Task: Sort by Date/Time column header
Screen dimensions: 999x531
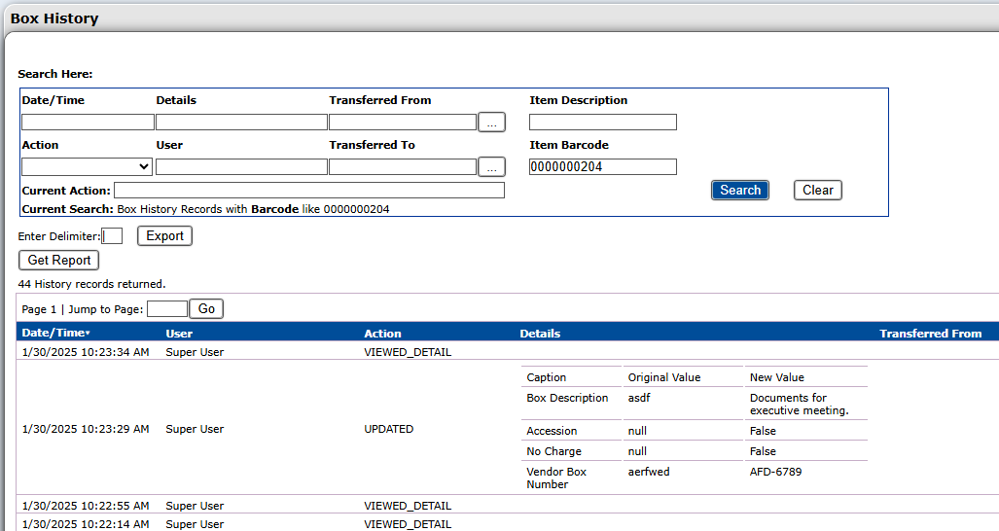Action: 54,334
